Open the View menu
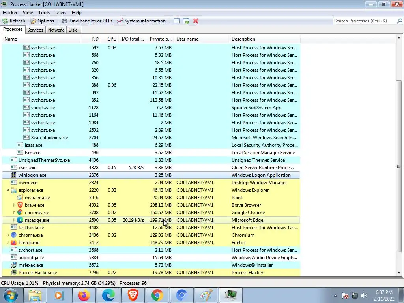 point(28,12)
